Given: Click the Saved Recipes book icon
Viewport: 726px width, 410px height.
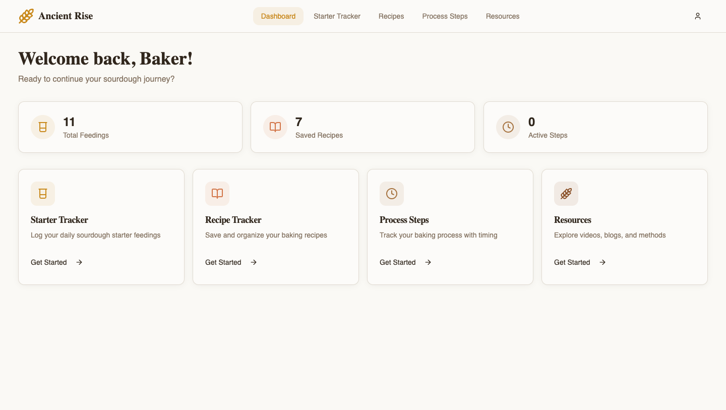Looking at the screenshot, I should [x=275, y=127].
